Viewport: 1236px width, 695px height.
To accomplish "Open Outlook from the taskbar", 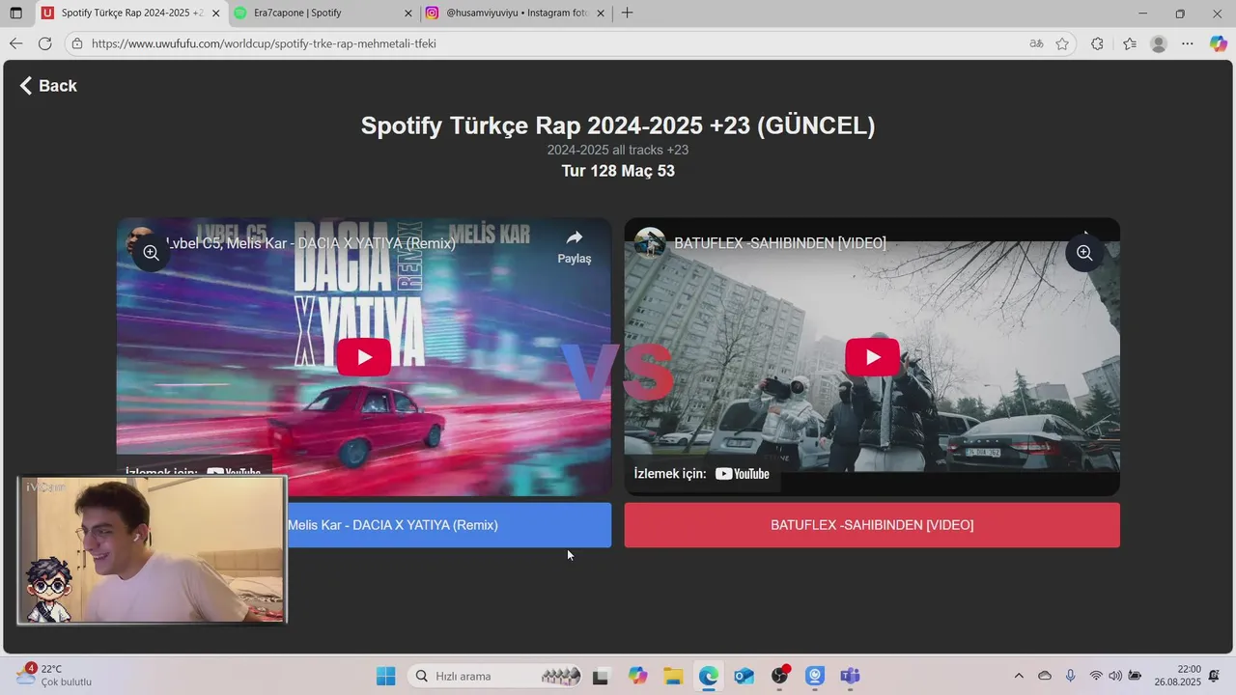I will tap(744, 676).
